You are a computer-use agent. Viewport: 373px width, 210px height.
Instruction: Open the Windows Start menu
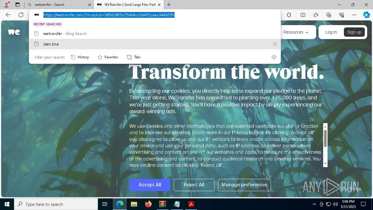click(7, 204)
